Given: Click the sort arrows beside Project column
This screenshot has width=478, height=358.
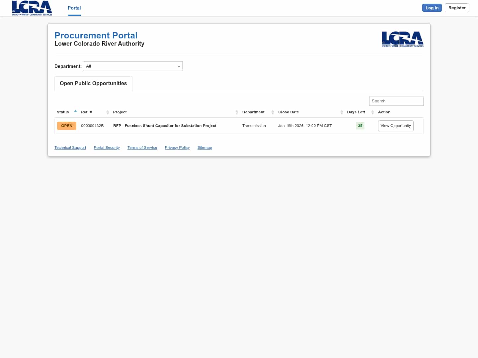Looking at the screenshot, I should tap(237, 112).
